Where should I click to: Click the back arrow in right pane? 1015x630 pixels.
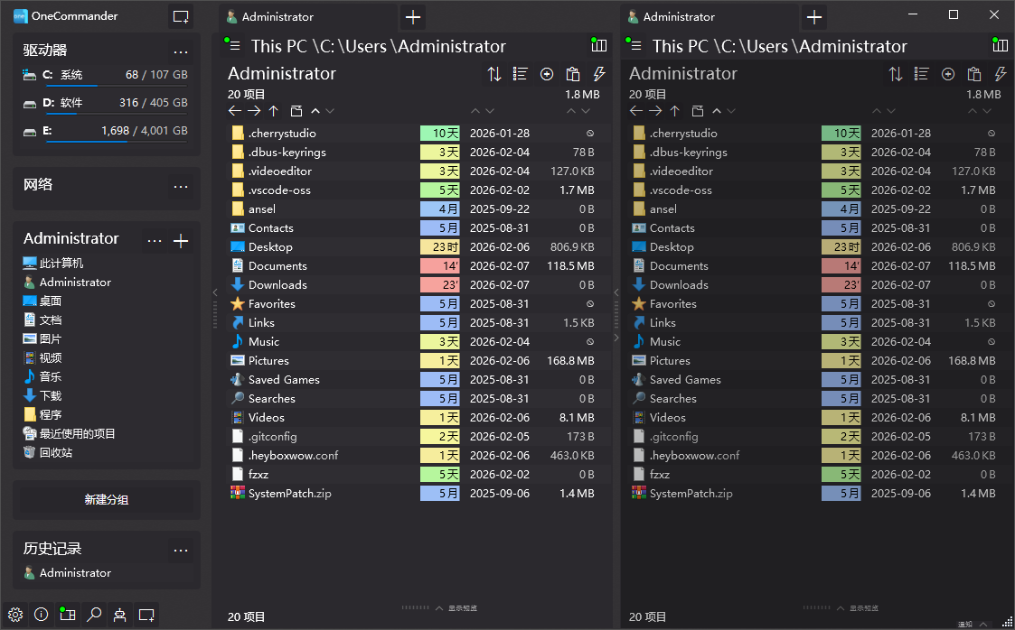pos(636,111)
